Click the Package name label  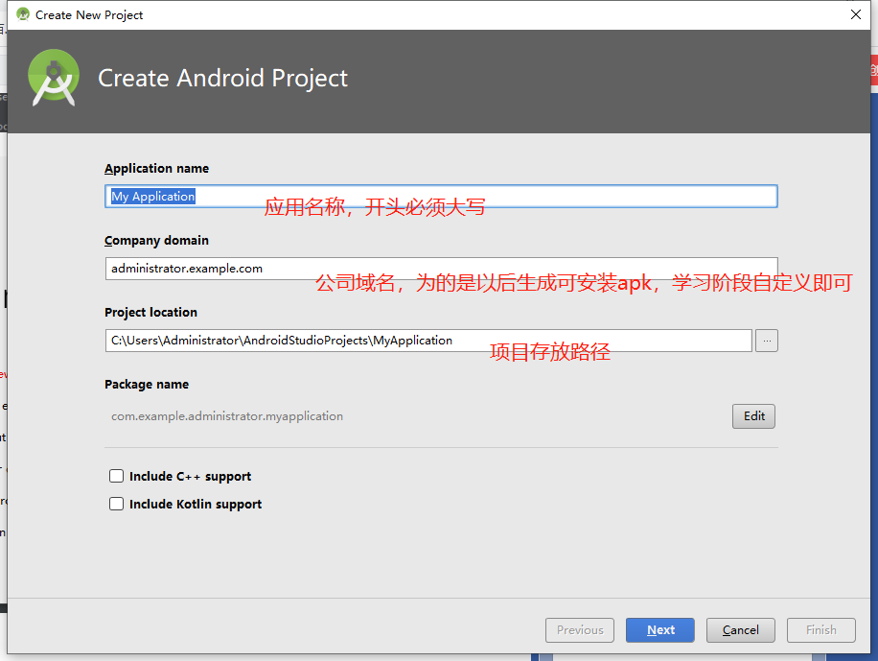point(147,384)
